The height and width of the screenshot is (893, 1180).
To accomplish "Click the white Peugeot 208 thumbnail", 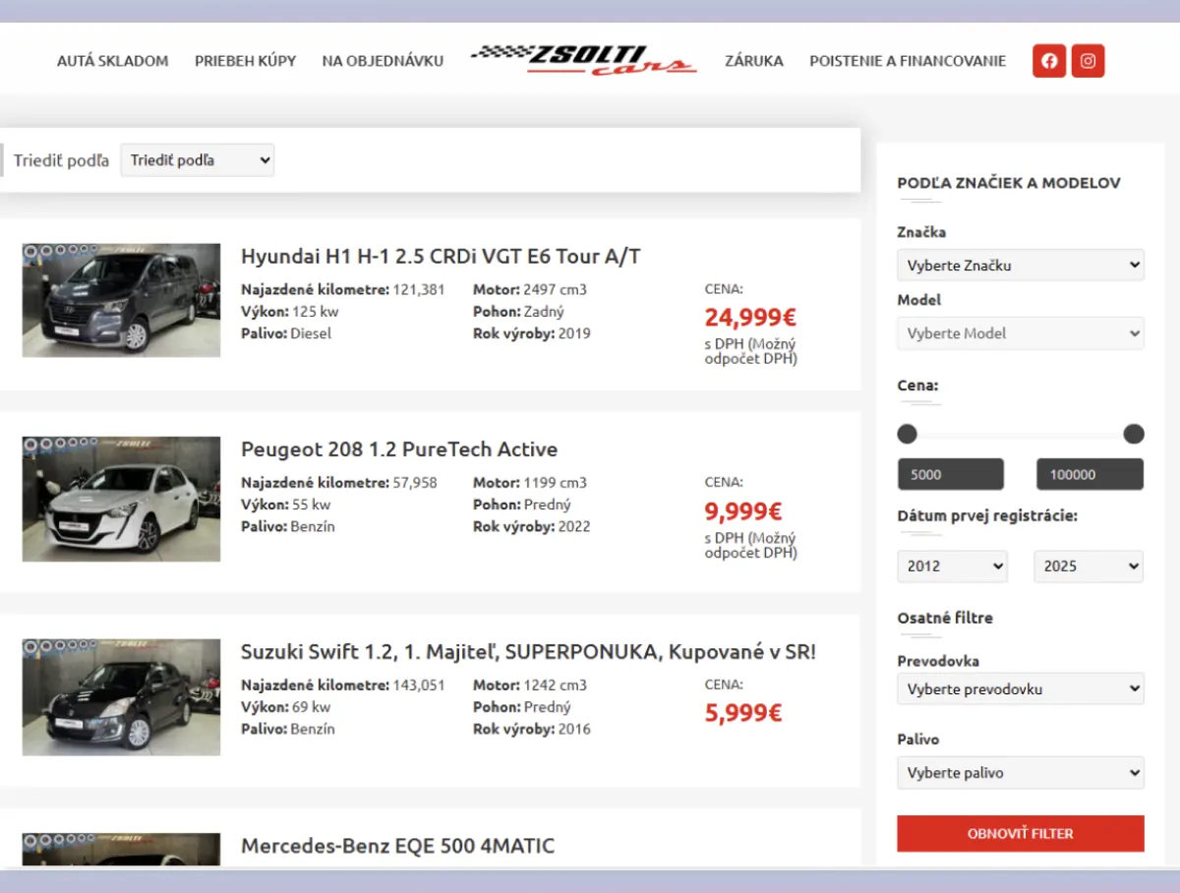I will [x=121, y=499].
